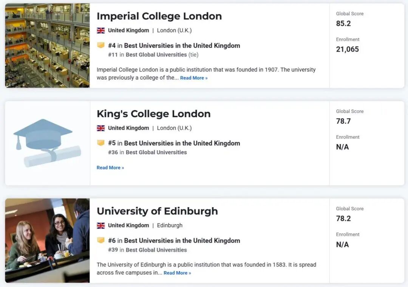The image size is (408, 287).
Task: Click the UK flag icon under University of Edinburgh
Action: pos(100,226)
